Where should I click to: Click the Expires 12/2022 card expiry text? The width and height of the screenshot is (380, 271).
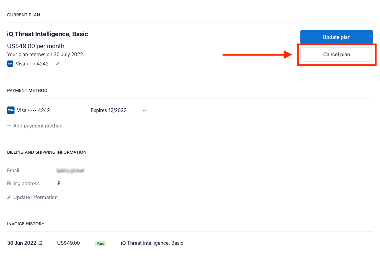(108, 110)
